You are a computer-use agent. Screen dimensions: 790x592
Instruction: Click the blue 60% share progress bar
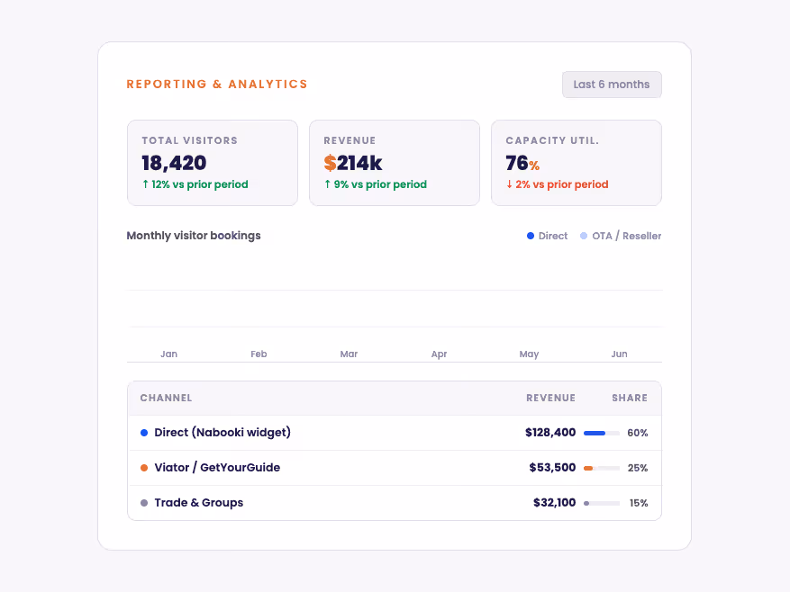pyautogui.click(x=602, y=433)
